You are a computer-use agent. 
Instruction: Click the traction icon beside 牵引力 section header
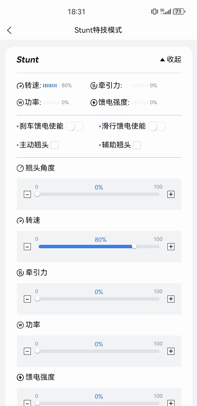click(x=20, y=272)
